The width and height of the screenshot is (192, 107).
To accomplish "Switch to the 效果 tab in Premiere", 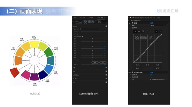I will coord(75,18).
